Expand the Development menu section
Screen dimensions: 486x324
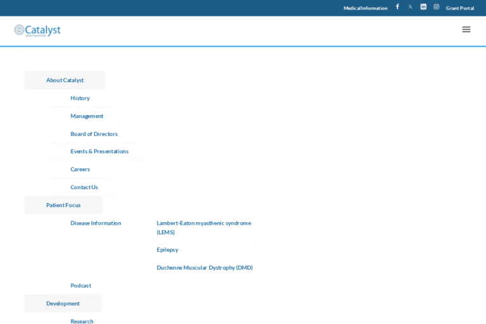click(63, 304)
